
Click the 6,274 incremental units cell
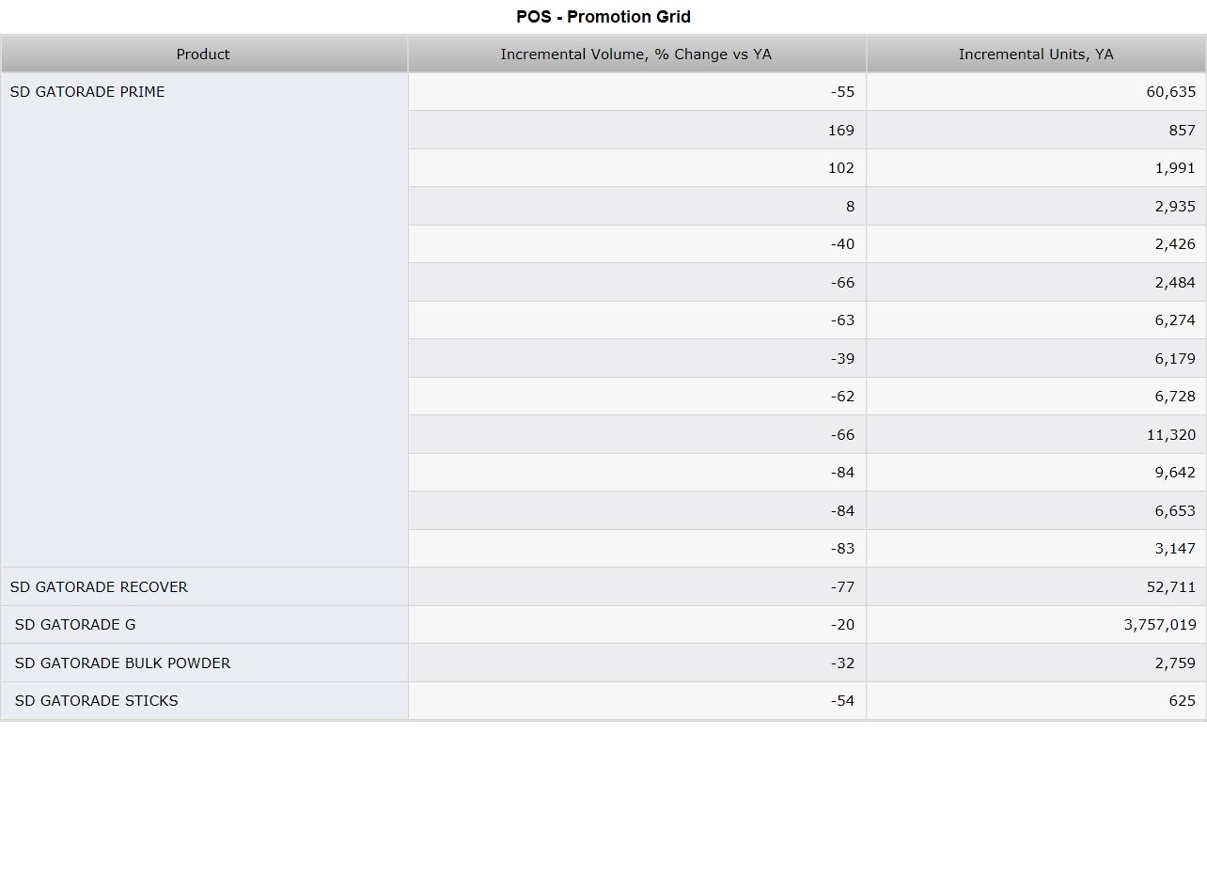click(1036, 320)
